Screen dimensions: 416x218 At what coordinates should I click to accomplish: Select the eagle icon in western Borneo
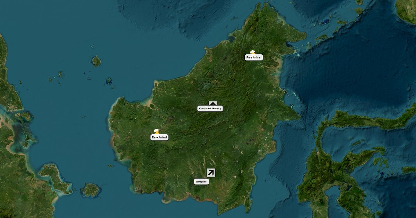click(157, 131)
